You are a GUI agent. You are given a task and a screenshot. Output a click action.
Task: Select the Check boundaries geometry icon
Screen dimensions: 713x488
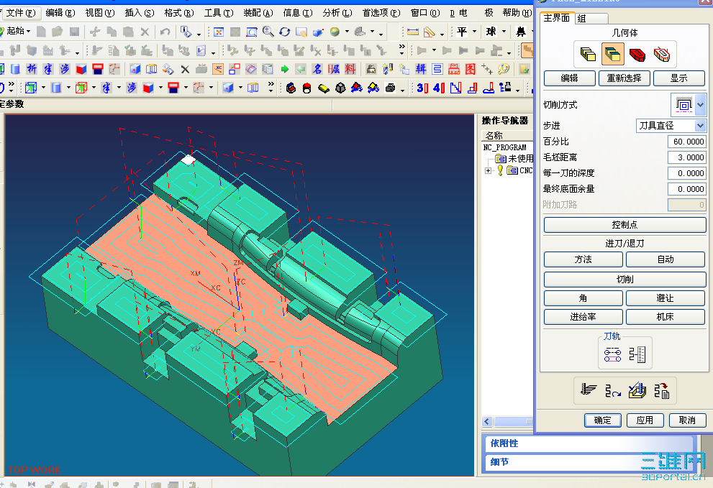[x=662, y=55]
